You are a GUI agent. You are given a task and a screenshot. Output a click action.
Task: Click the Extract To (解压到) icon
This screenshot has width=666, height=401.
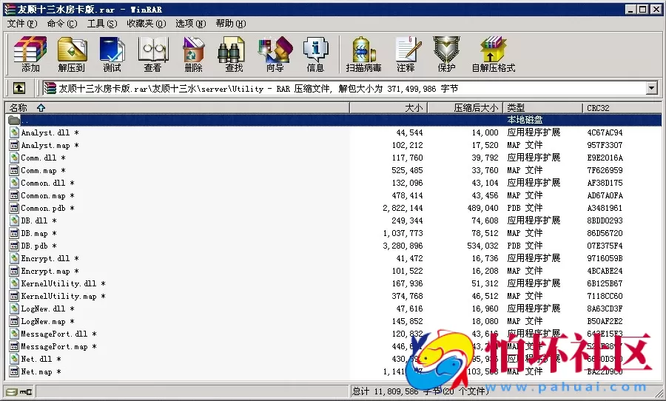tap(71, 54)
